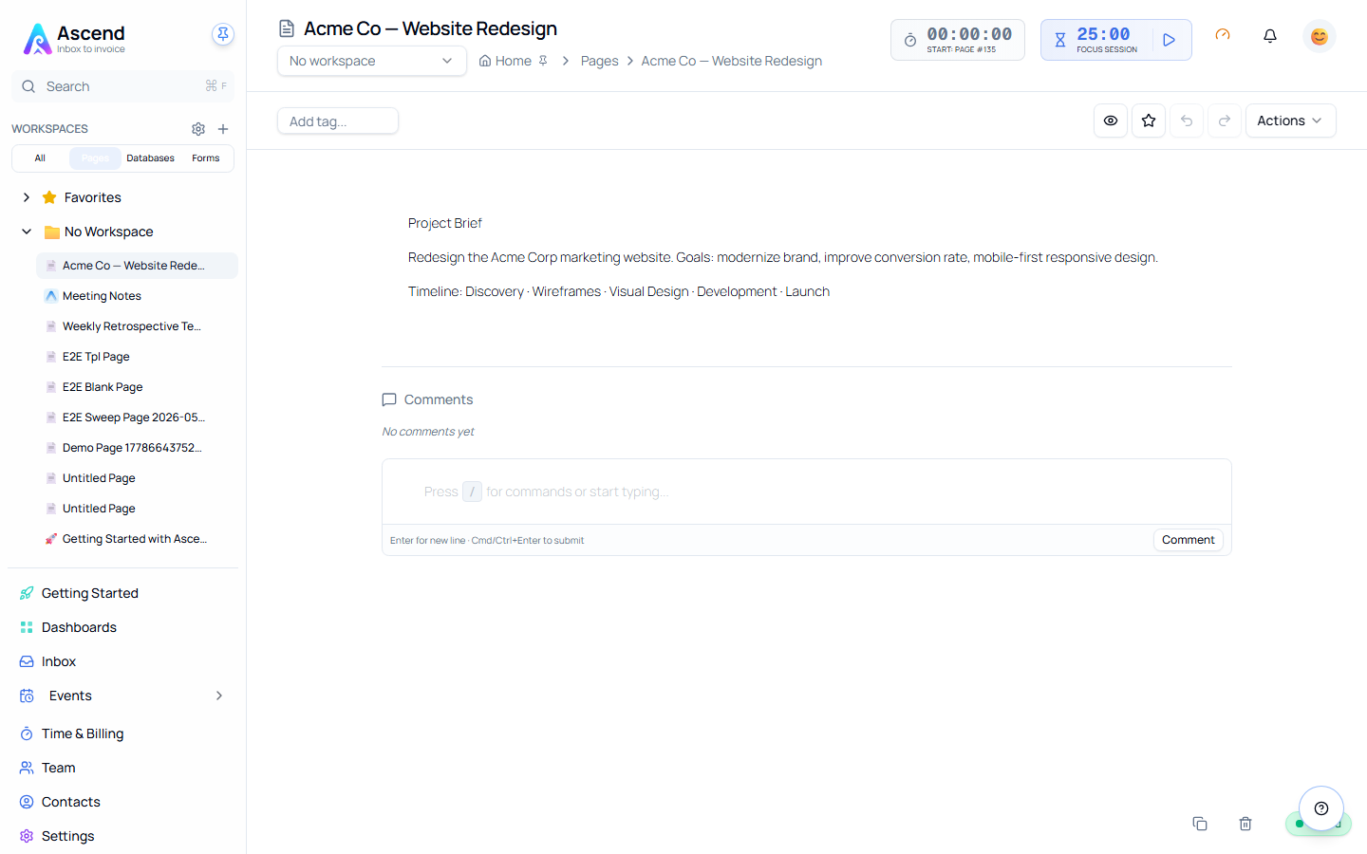The width and height of the screenshot is (1367, 854).
Task: Start the 25:00 focus session
Action: pos(1170,40)
